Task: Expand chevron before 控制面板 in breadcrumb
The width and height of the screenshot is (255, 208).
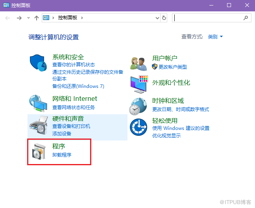Action: click(x=53, y=18)
